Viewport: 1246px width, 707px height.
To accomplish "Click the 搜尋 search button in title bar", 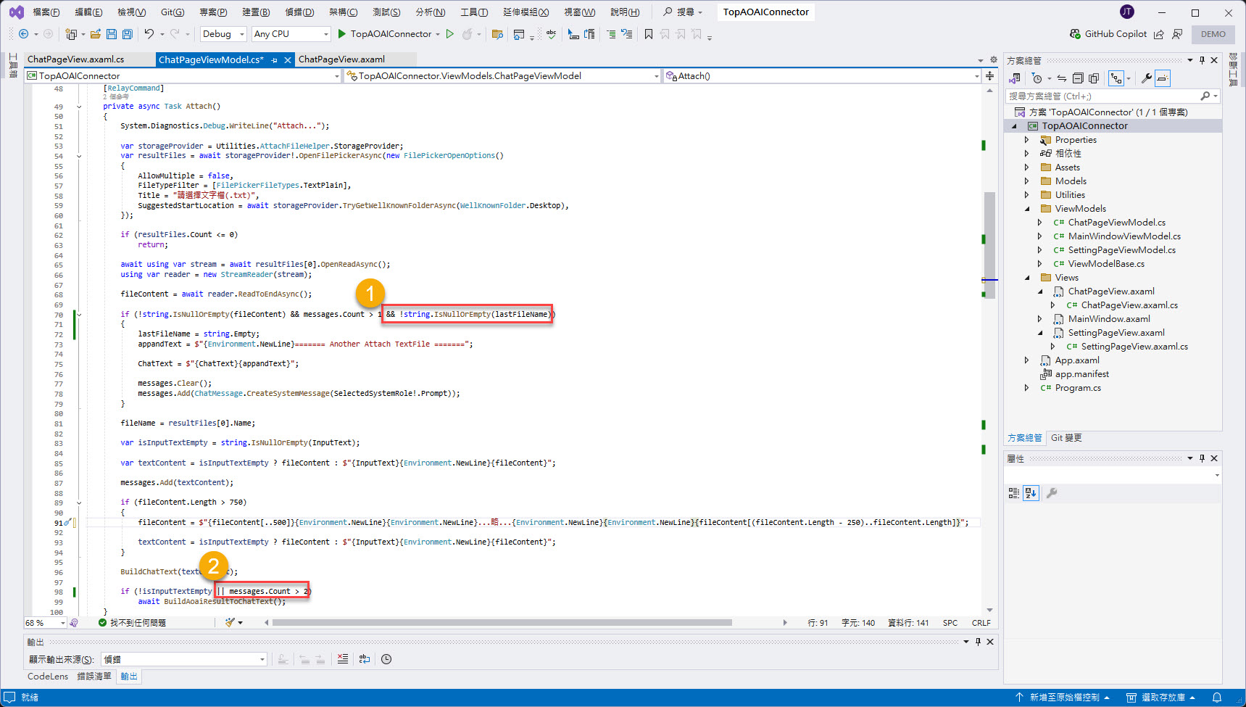I will coord(682,12).
